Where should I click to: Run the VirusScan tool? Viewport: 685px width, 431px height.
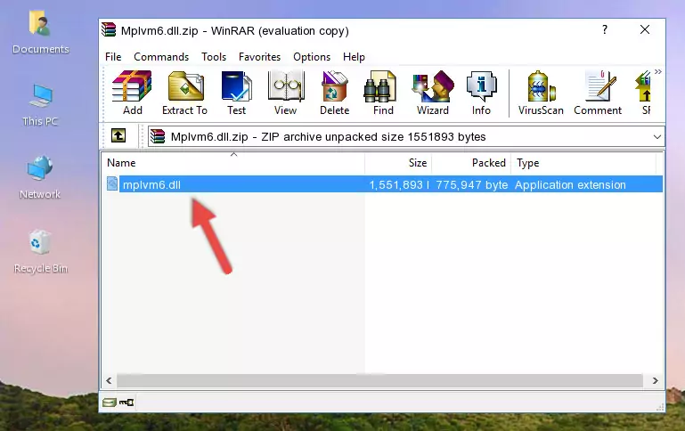tap(541, 93)
